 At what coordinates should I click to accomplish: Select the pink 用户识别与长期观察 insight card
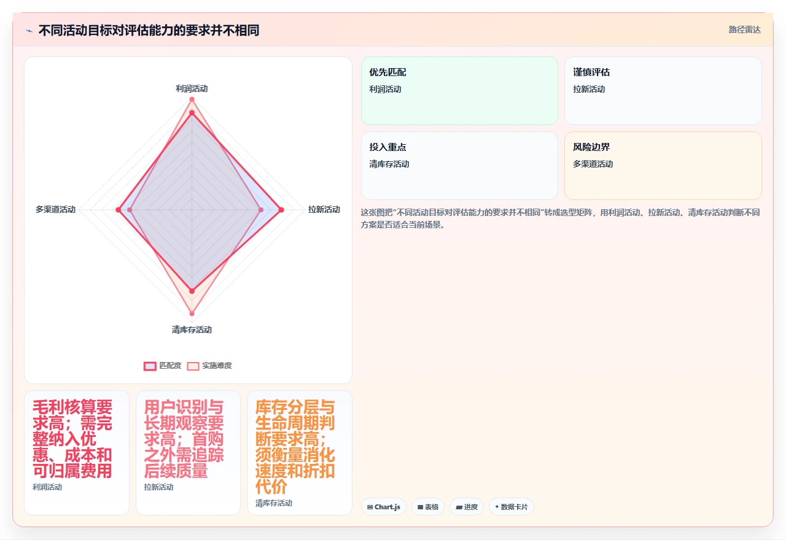click(x=188, y=453)
